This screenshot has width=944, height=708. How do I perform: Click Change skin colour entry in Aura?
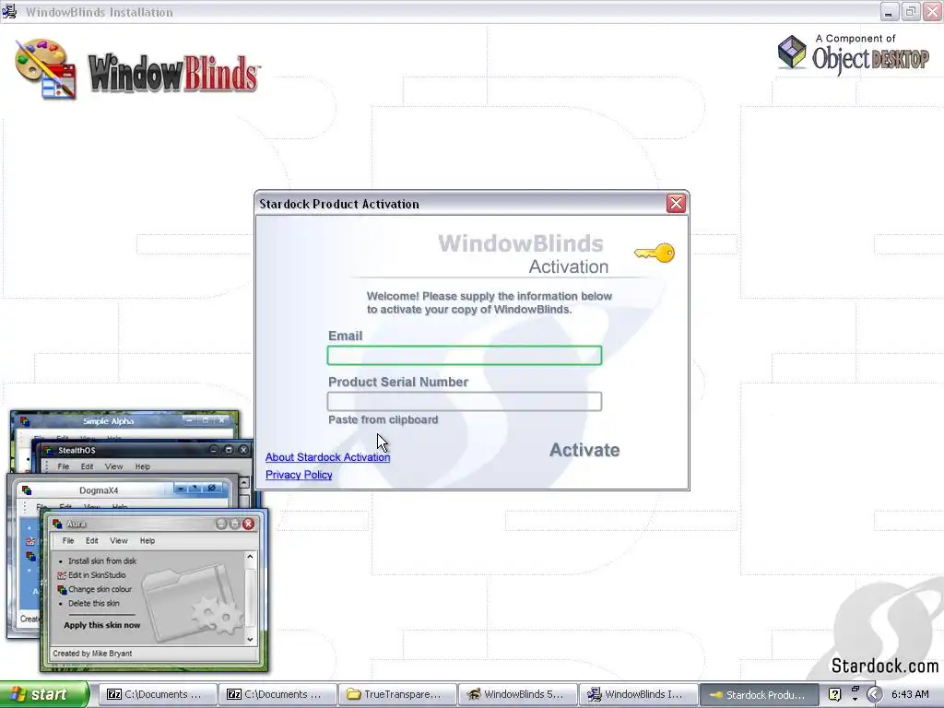(x=100, y=589)
